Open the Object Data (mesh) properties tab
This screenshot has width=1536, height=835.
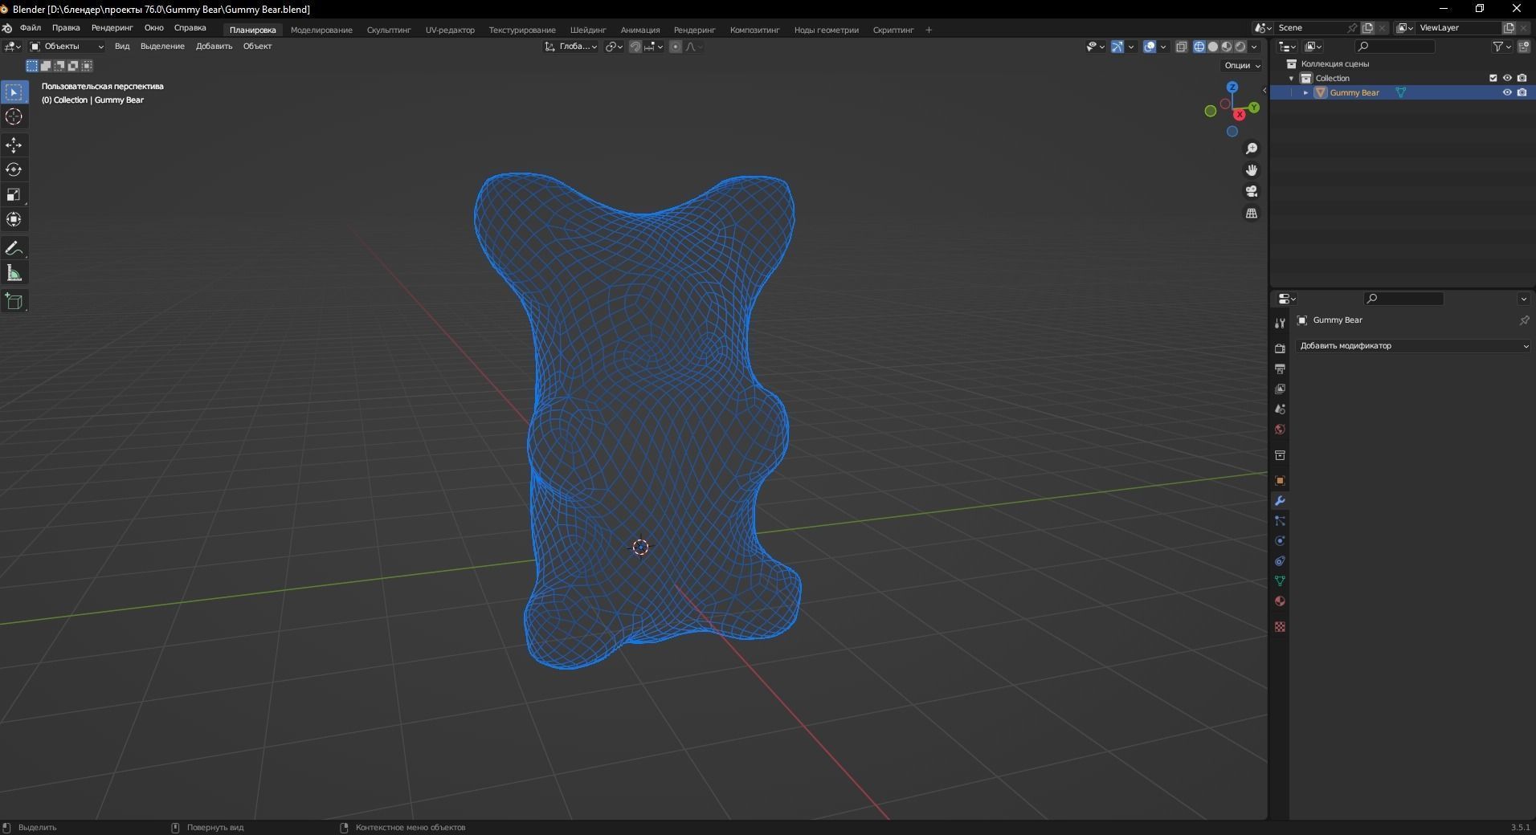pyautogui.click(x=1280, y=581)
